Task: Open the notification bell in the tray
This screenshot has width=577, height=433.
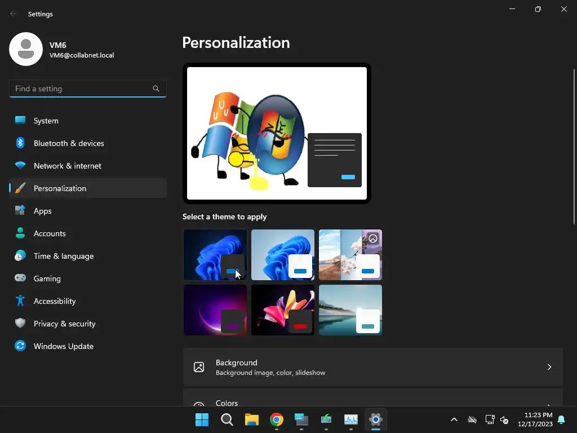Action: (562, 419)
